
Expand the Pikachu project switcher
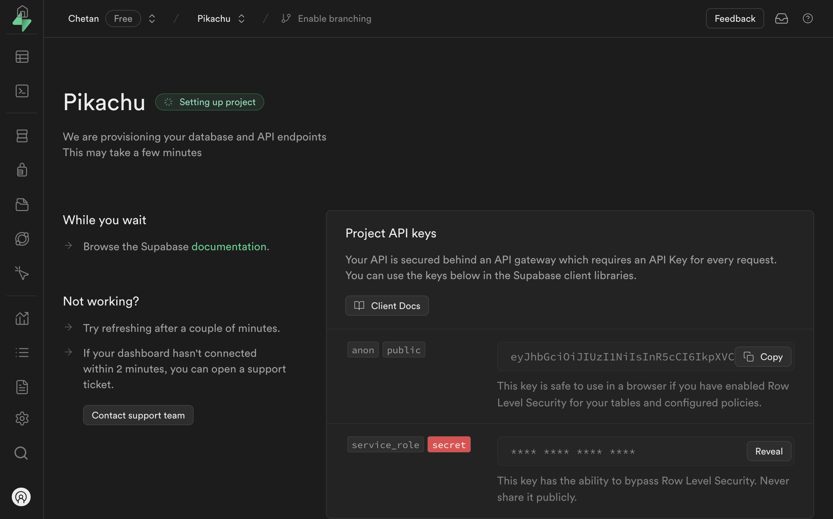(241, 19)
